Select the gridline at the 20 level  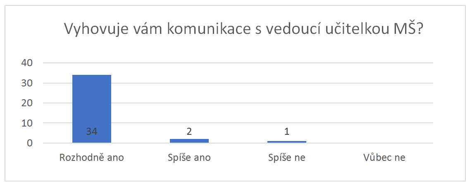[x=248, y=103]
